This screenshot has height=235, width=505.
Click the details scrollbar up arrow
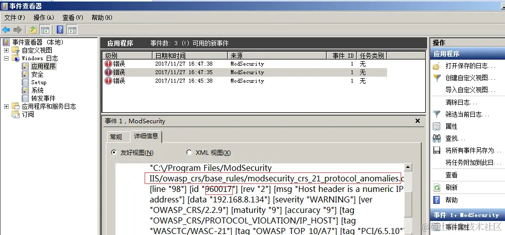click(x=408, y=167)
